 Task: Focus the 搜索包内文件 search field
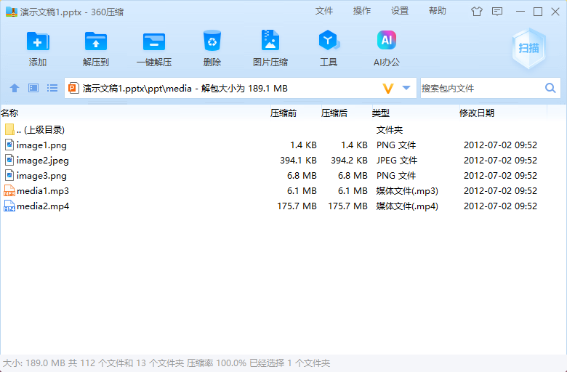click(x=480, y=88)
